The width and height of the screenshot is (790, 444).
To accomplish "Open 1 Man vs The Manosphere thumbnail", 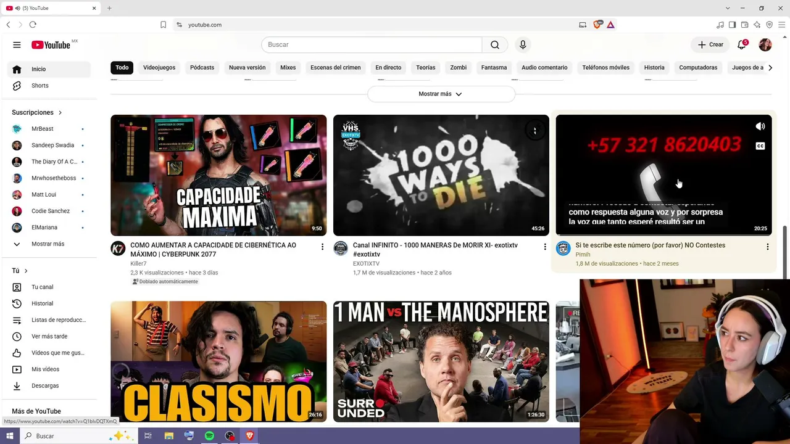I will coord(441,361).
